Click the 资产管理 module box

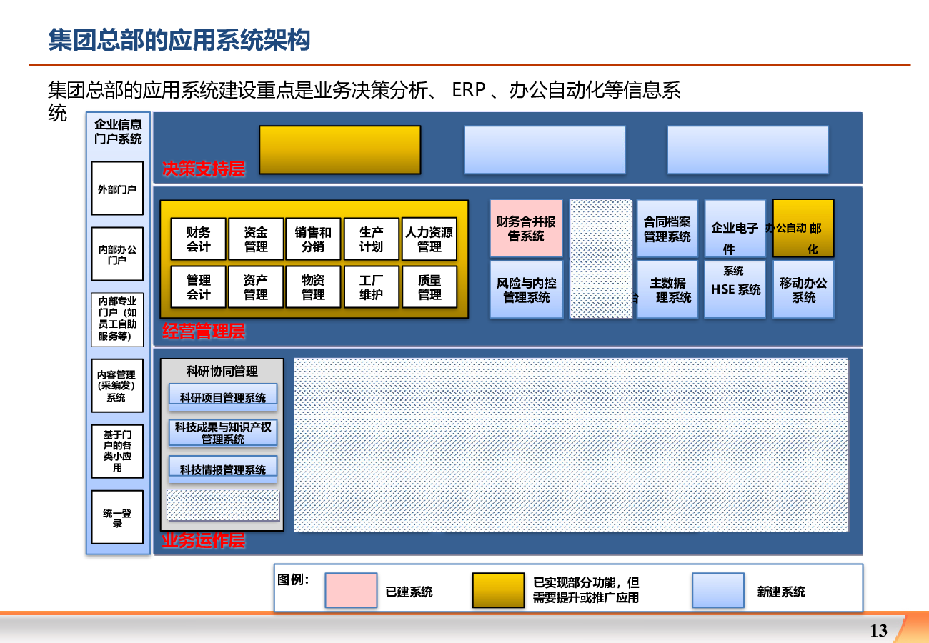pos(256,287)
